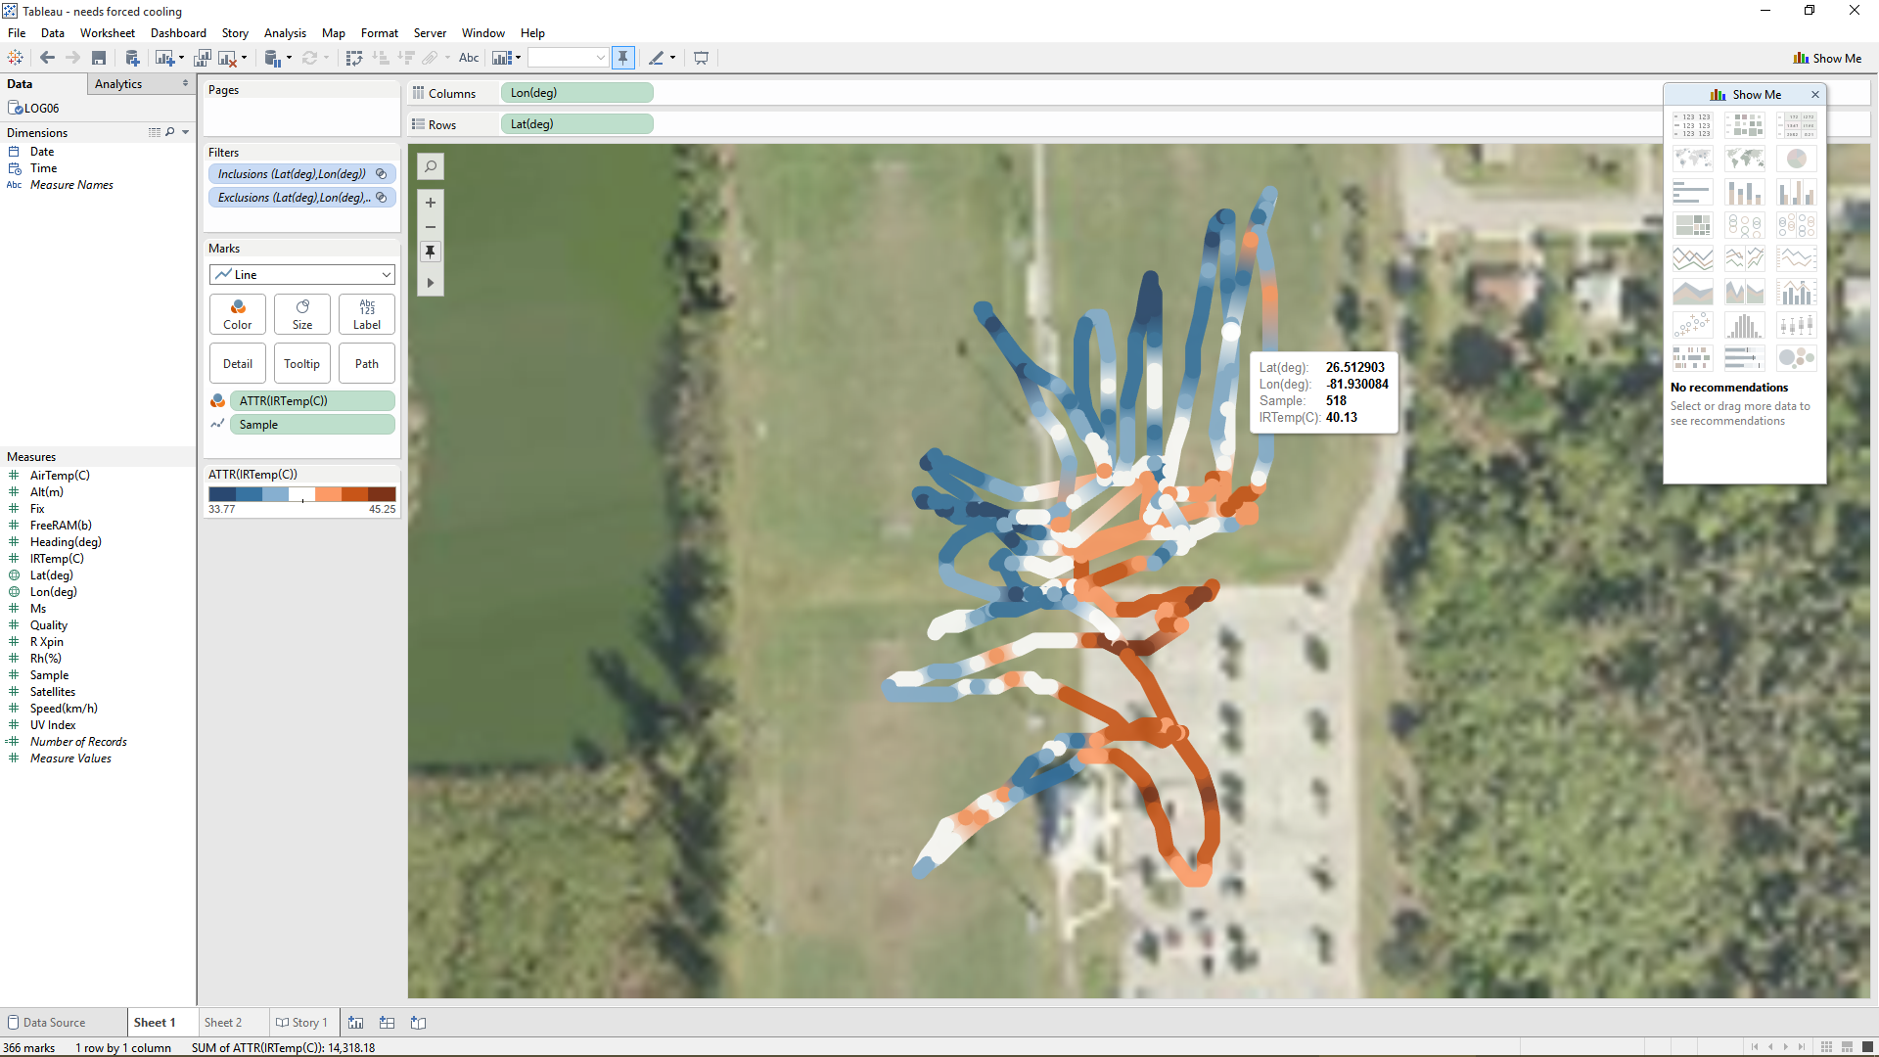Click the New Dashboard tab icon
Viewport: 1879px width, 1057px height.
coord(388,1023)
